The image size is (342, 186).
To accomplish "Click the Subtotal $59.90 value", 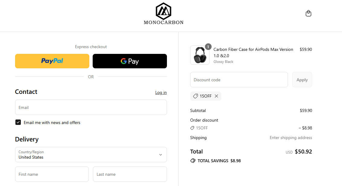I will tap(306, 110).
